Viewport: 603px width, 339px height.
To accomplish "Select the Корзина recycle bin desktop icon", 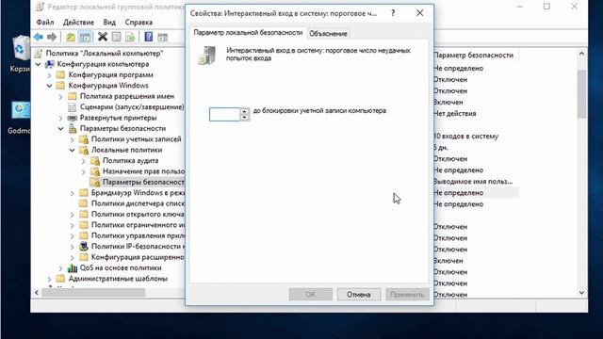I will click(20, 48).
